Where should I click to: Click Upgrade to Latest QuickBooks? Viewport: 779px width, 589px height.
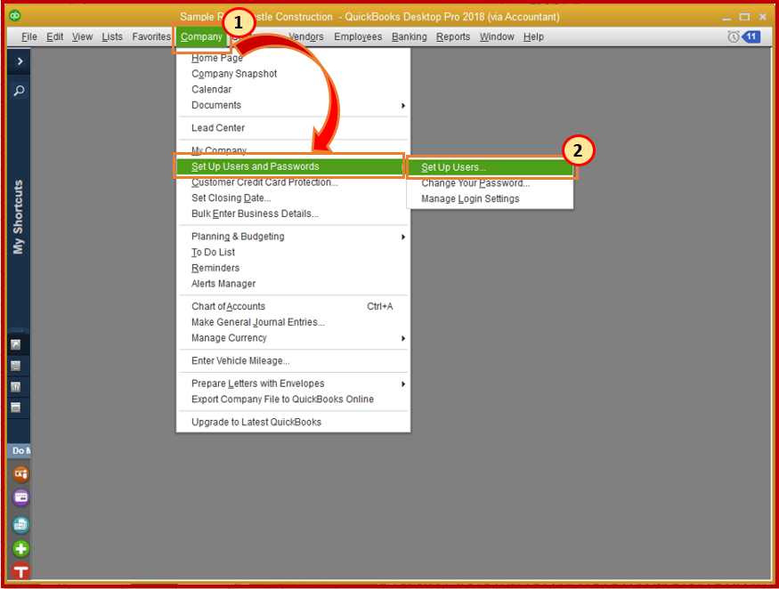point(293,422)
